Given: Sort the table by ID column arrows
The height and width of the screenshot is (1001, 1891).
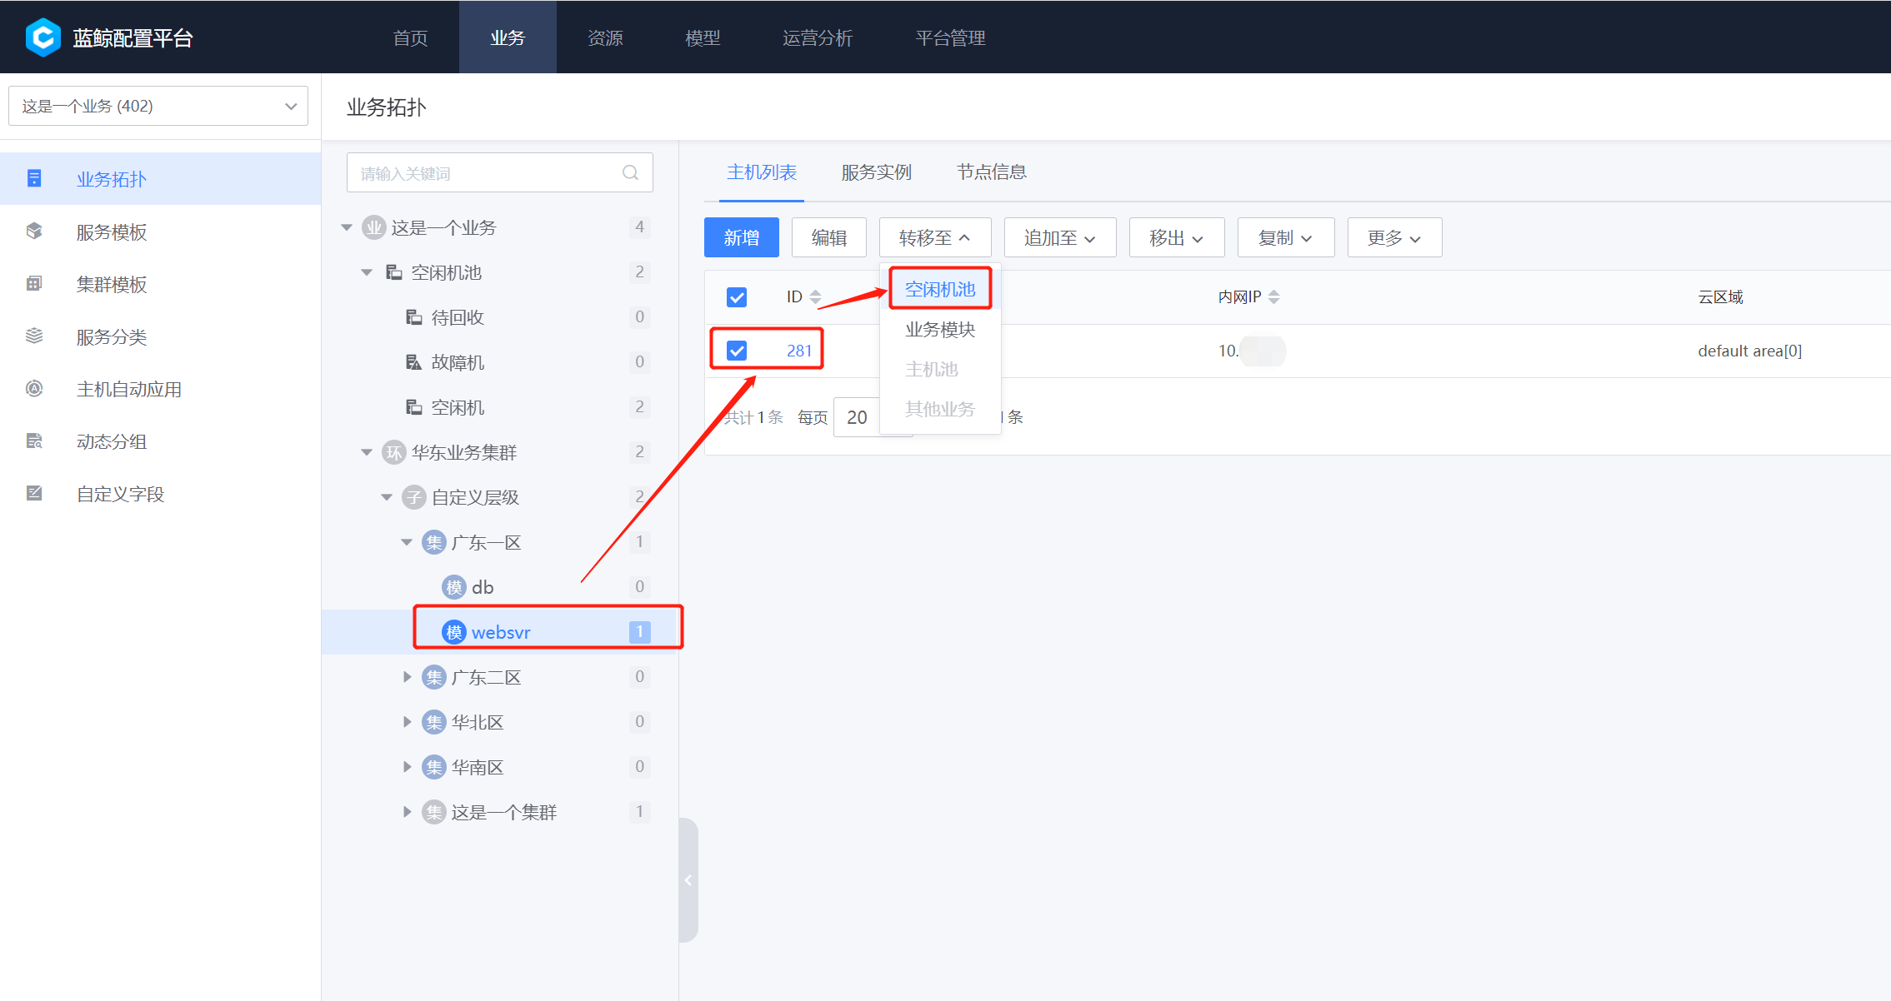Looking at the screenshot, I should [x=816, y=296].
